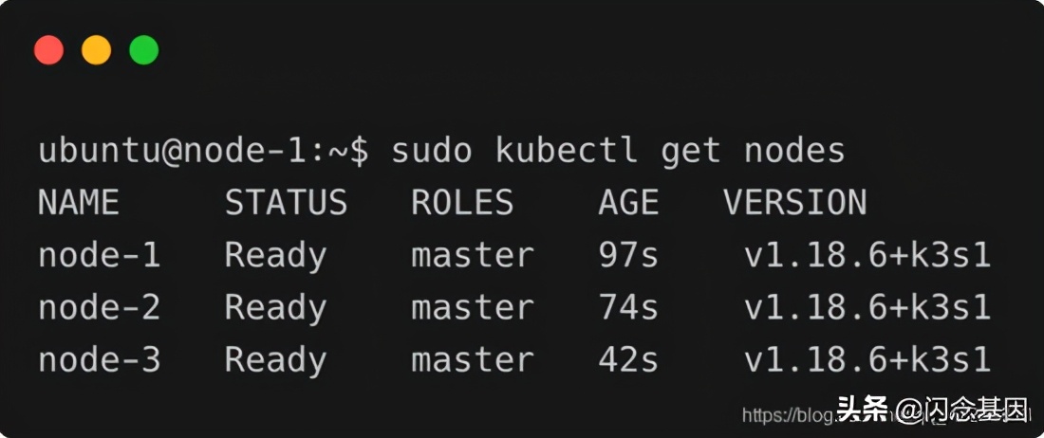Screen dimensions: 1044x438
Task: Click the green maximize window button
Action: (x=143, y=50)
